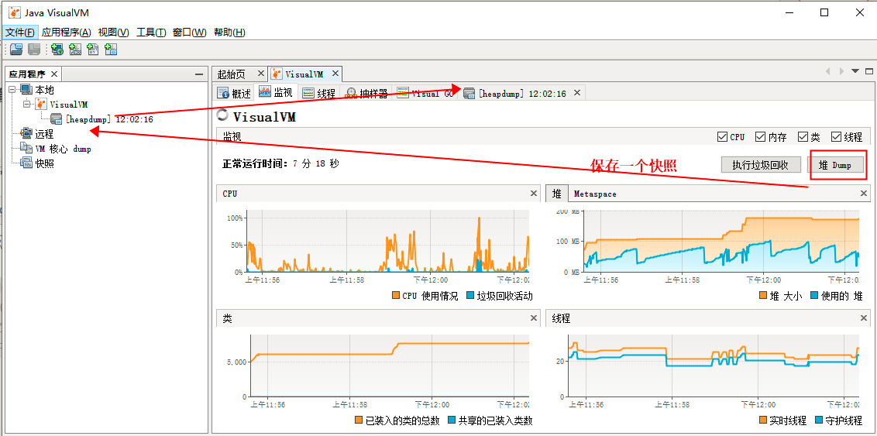Open the 文件 menu
This screenshot has height=436, width=877.
click(21, 33)
